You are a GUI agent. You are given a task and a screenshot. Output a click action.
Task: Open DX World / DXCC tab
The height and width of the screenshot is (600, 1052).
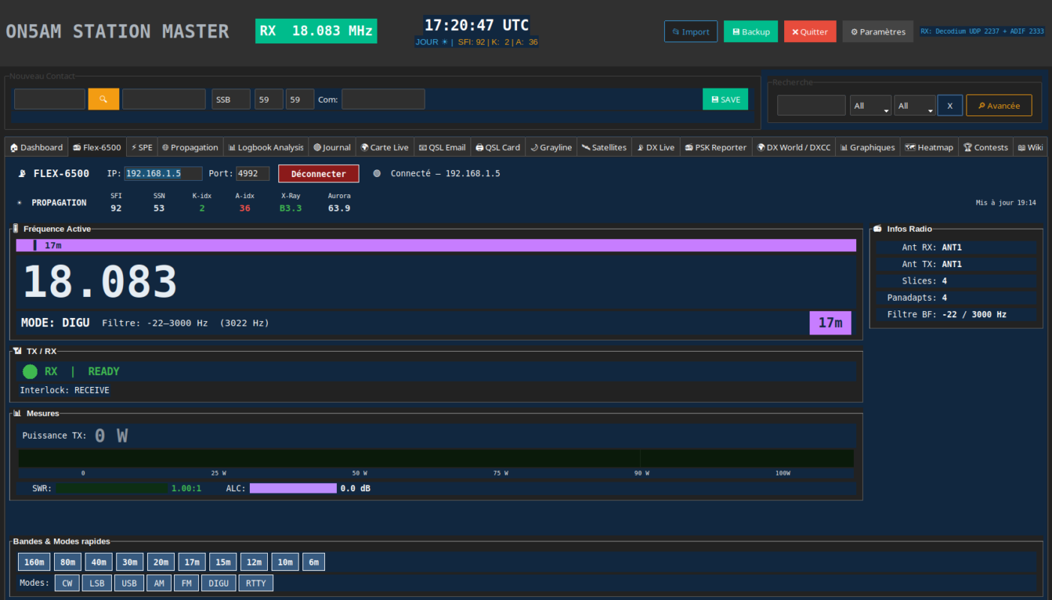pos(794,147)
